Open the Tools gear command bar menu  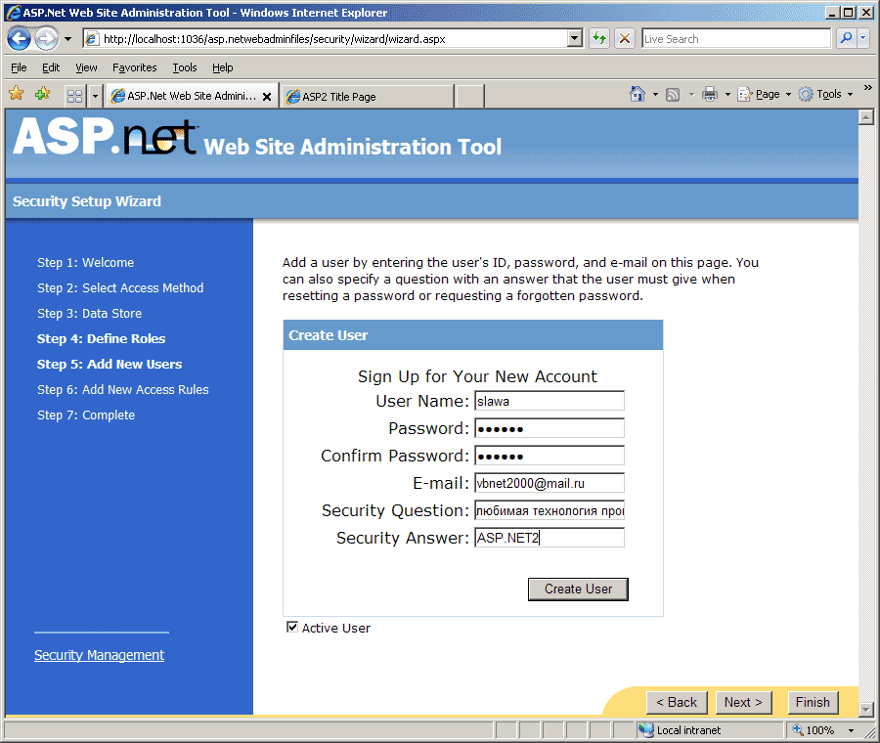825,94
